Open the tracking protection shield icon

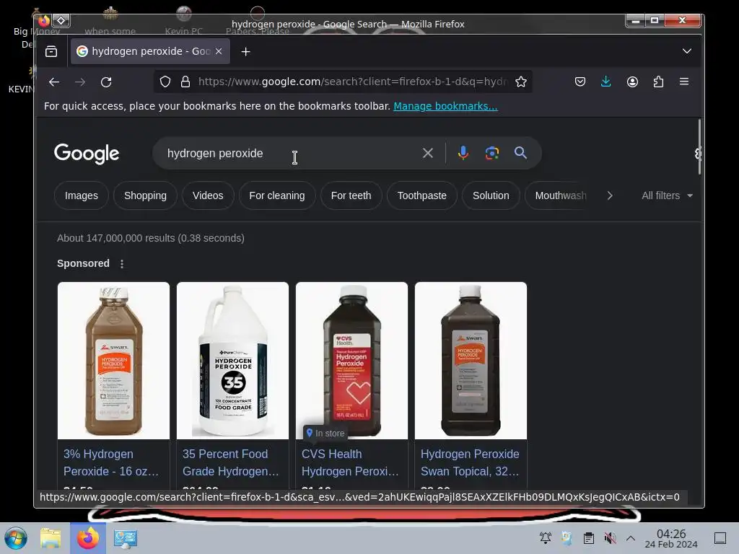pyautogui.click(x=165, y=82)
